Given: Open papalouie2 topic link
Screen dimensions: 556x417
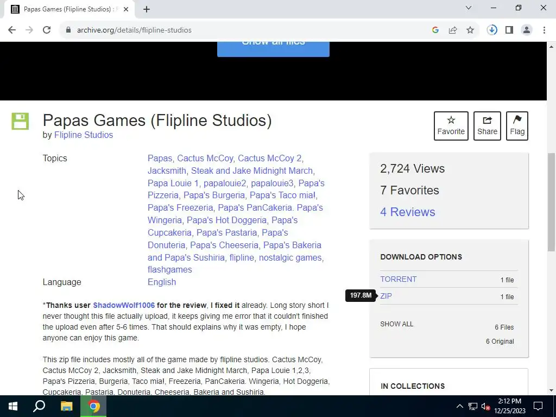Looking at the screenshot, I should click(x=225, y=184).
